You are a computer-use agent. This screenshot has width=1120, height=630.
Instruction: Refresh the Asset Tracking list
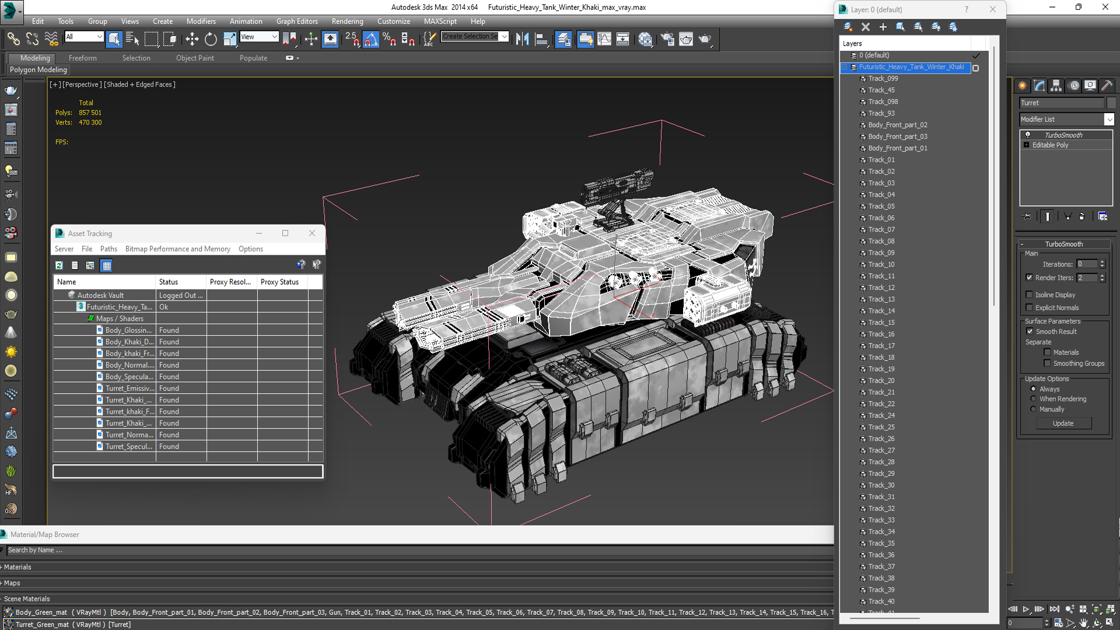(59, 265)
